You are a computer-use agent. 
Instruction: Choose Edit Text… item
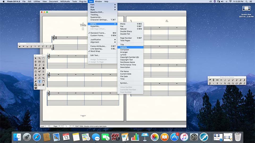click(x=103, y=55)
